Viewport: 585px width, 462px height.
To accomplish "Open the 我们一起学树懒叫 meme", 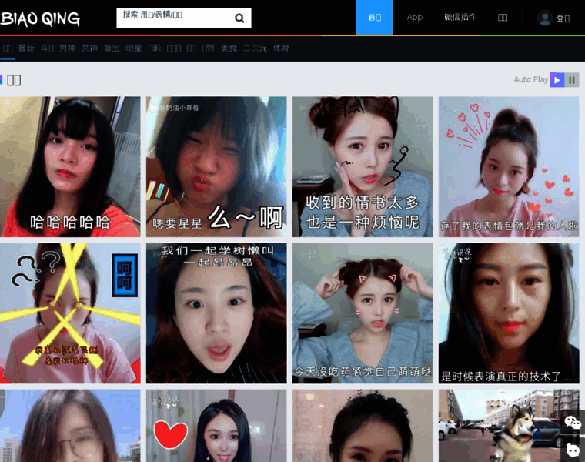I will tap(216, 313).
